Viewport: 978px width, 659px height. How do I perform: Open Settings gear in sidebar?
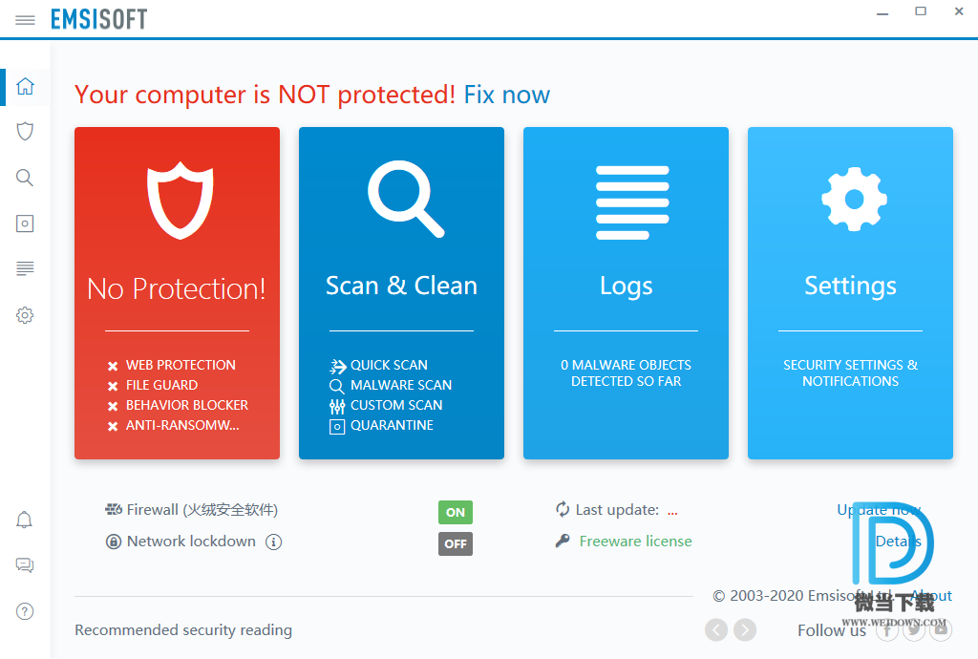pyautogui.click(x=25, y=315)
